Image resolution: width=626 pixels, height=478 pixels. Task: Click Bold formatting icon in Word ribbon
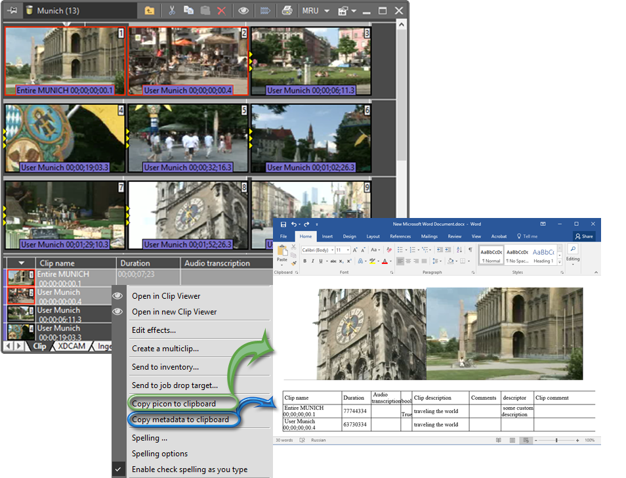pyautogui.click(x=304, y=261)
